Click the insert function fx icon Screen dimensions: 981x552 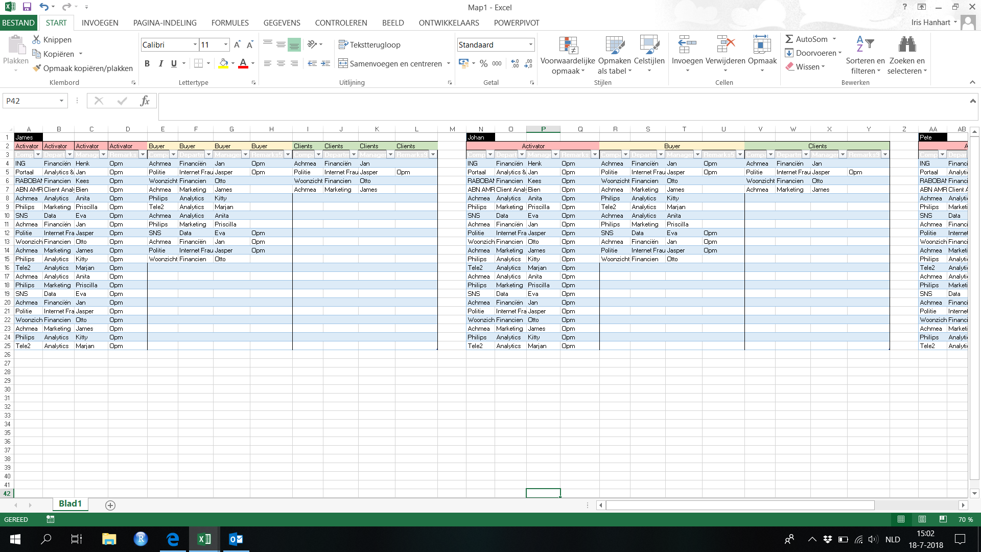[145, 101]
